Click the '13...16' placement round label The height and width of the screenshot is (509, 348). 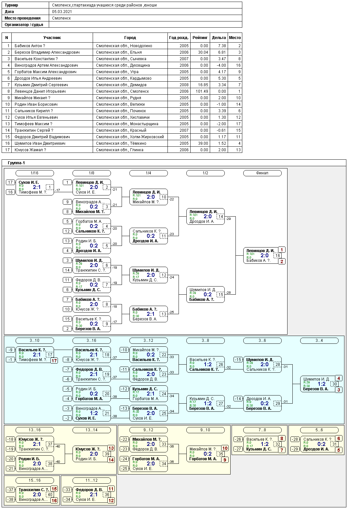(x=34, y=430)
